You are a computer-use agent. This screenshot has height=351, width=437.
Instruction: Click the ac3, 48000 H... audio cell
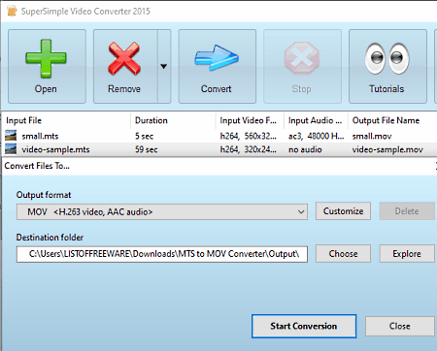(317, 136)
